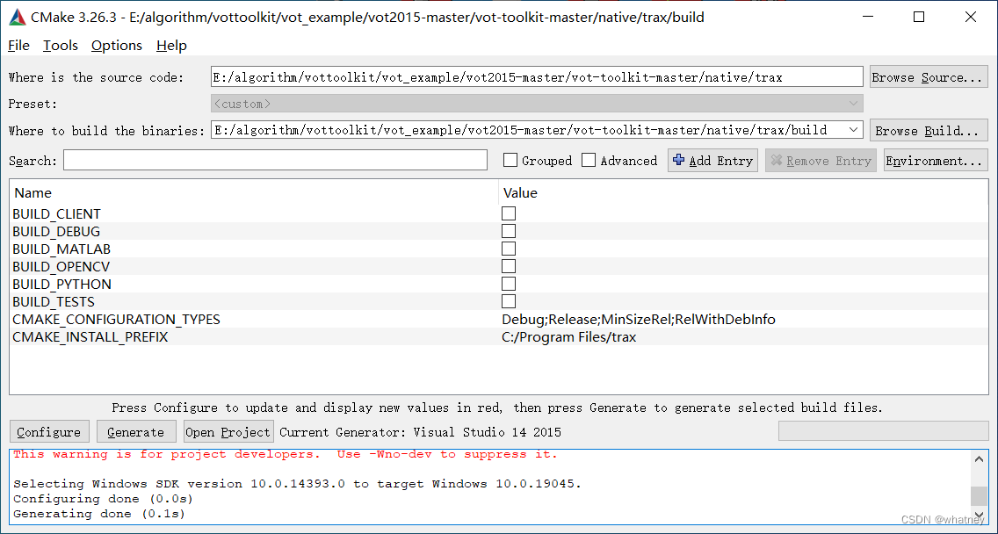The height and width of the screenshot is (534, 998).
Task: Click the output log scroll up arrow
Action: [x=979, y=458]
